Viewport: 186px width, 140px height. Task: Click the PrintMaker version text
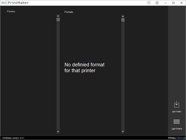pyautogui.click(x=13, y=138)
